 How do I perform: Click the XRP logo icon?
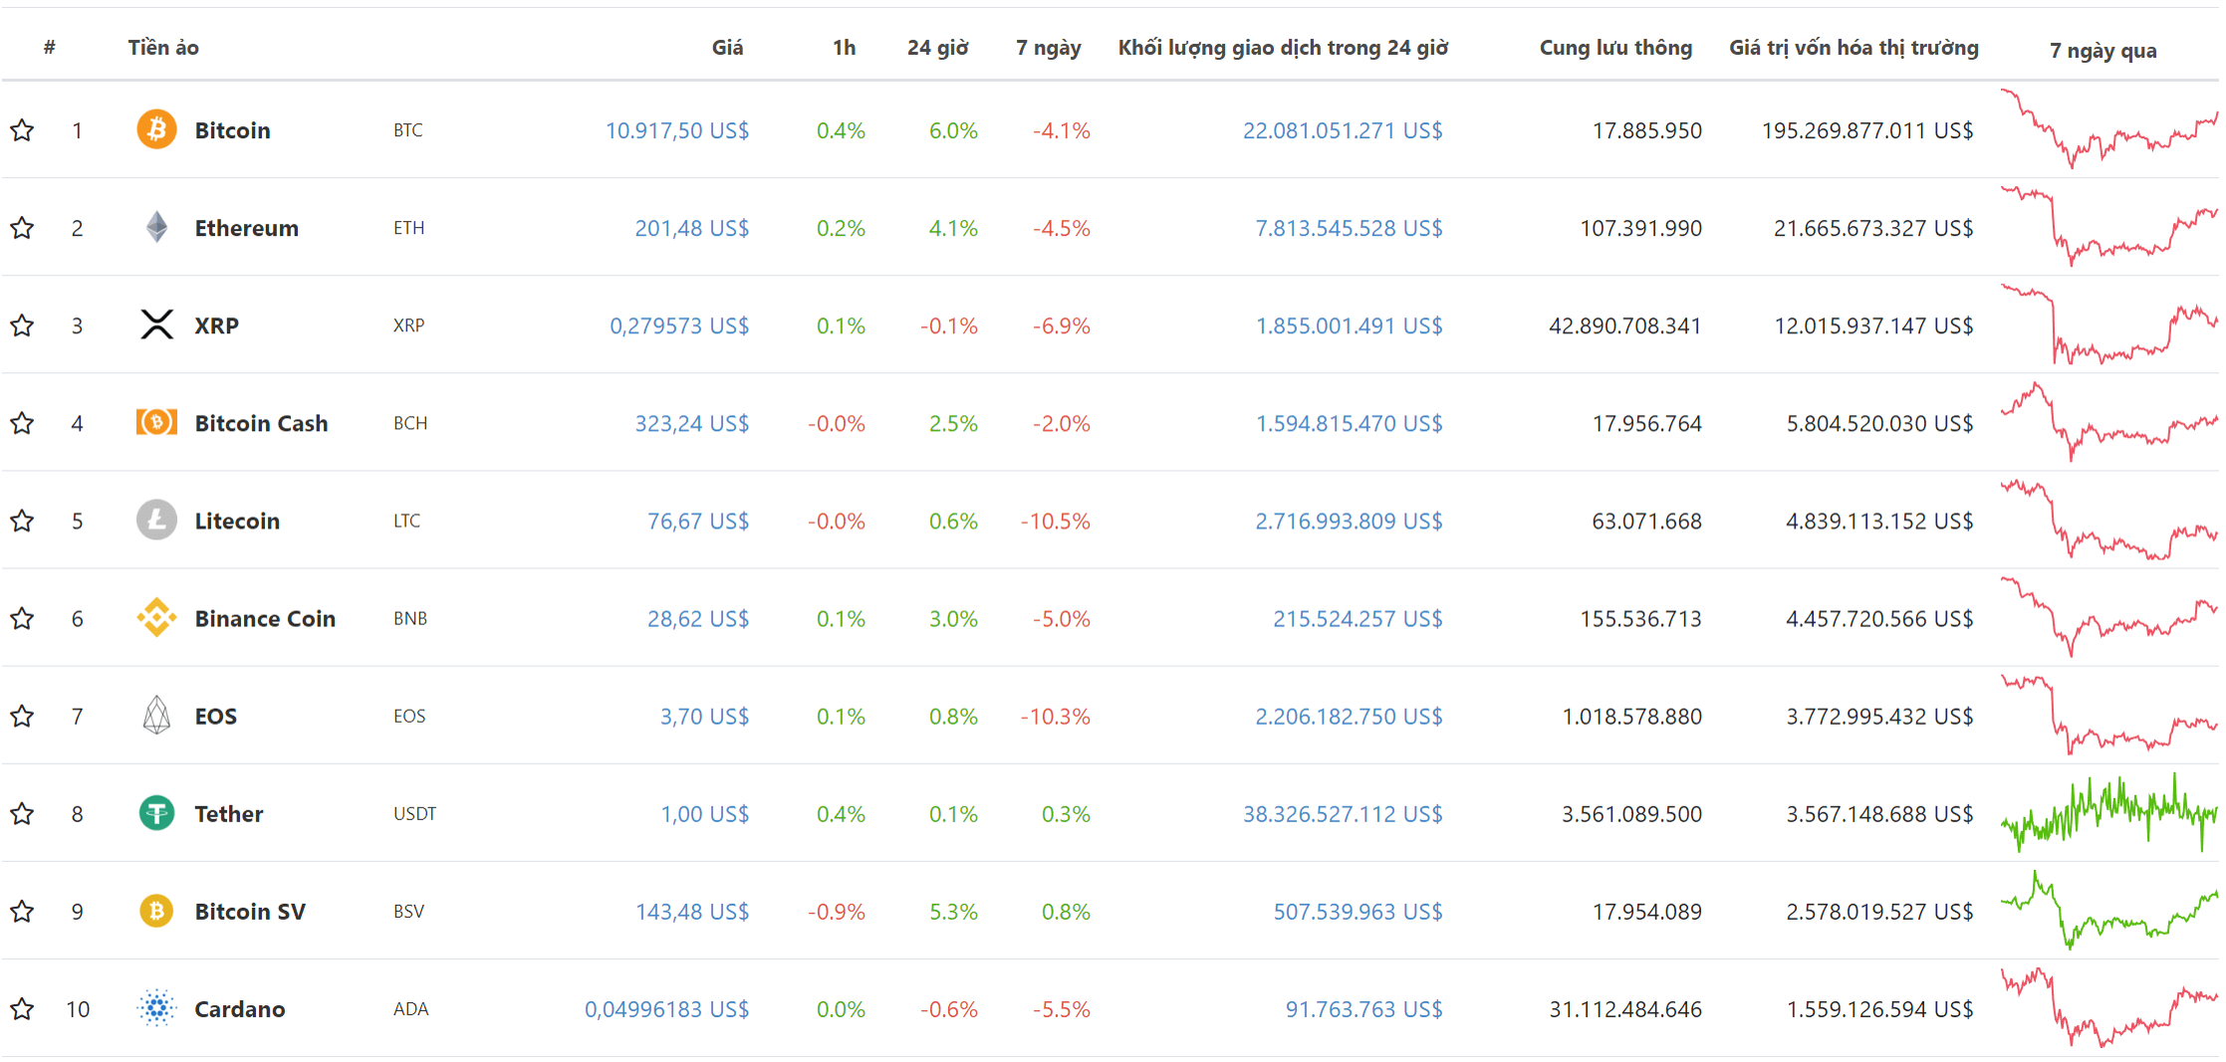tap(156, 324)
